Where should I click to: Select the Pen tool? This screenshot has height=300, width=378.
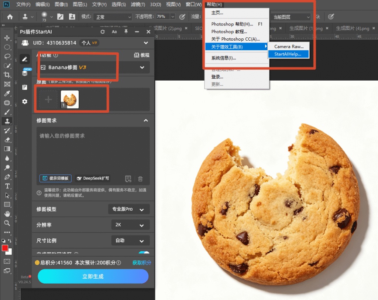coord(7,177)
